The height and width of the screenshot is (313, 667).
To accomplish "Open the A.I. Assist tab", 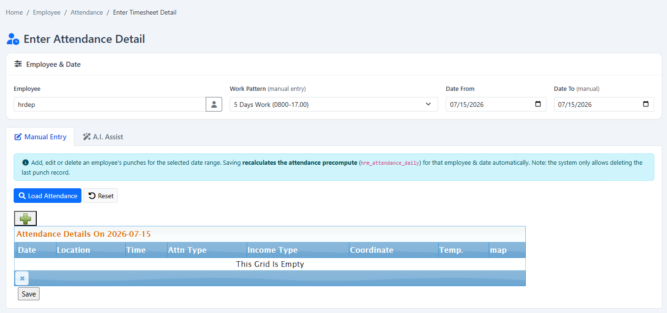I will pyautogui.click(x=103, y=137).
